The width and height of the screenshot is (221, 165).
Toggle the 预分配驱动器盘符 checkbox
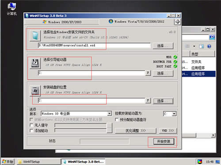(117, 119)
